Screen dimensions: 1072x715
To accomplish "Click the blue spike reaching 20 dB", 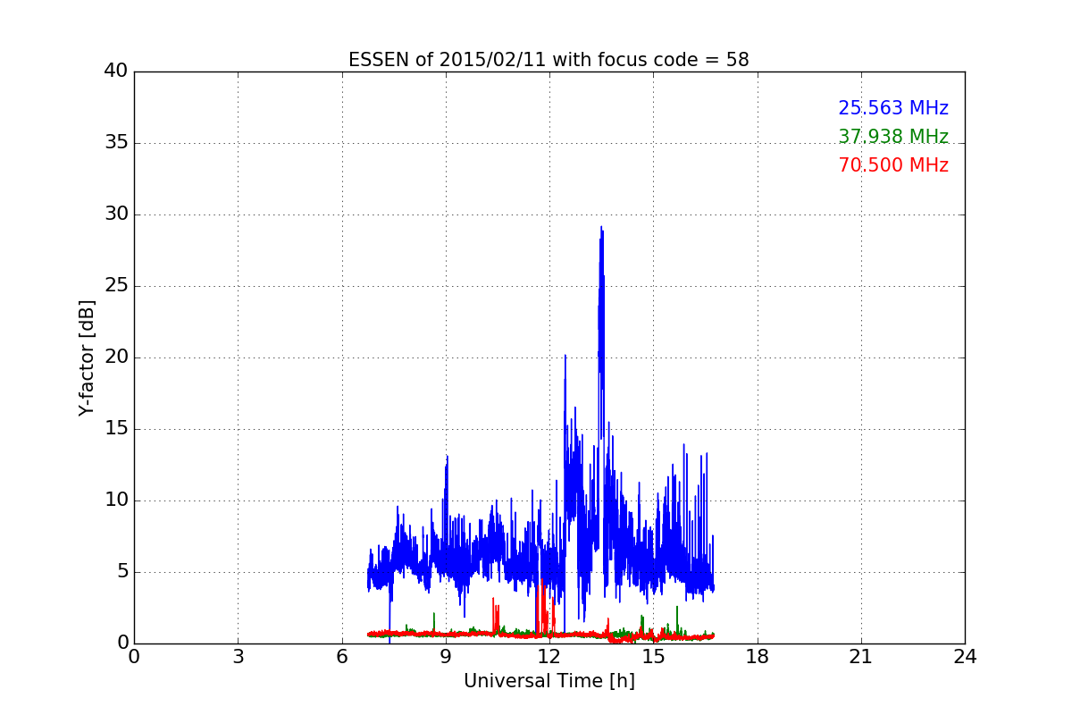I will tap(565, 356).
